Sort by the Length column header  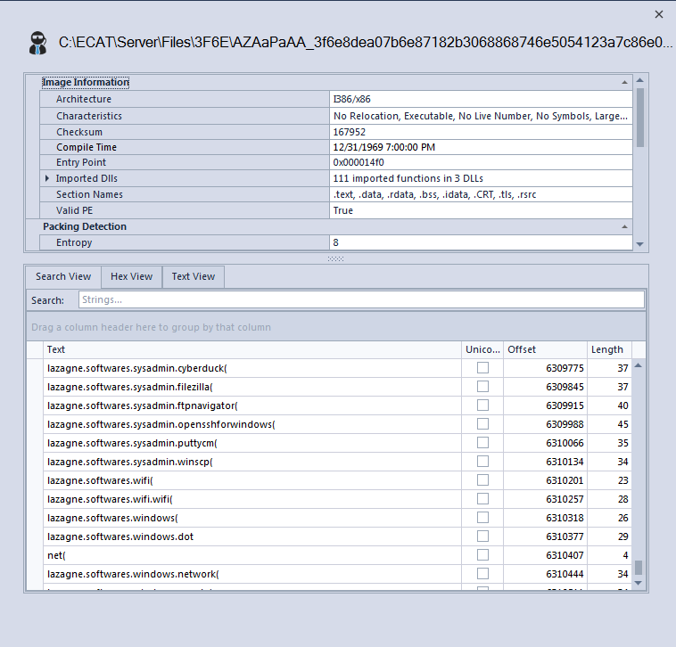tap(606, 349)
